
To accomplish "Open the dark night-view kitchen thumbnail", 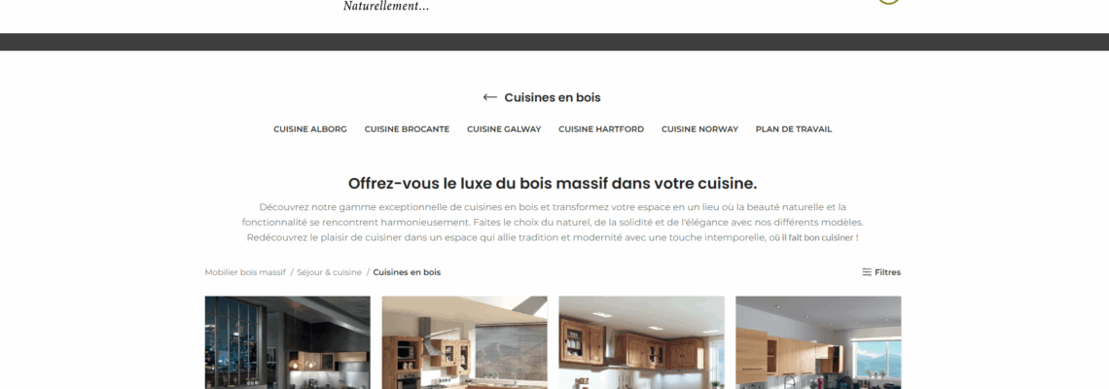I will click(x=287, y=342).
